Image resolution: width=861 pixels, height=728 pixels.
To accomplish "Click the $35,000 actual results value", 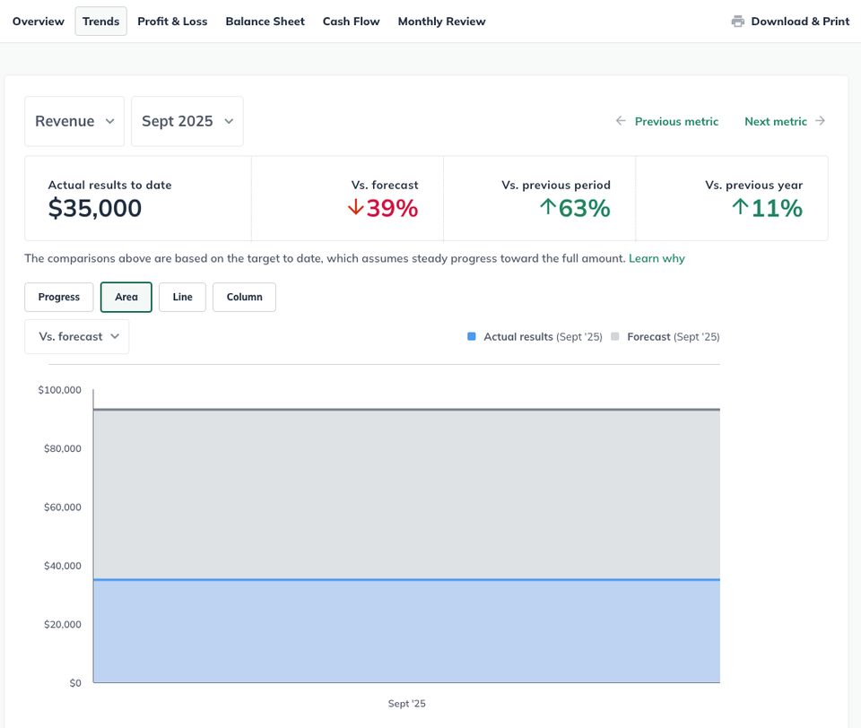I will [95, 208].
